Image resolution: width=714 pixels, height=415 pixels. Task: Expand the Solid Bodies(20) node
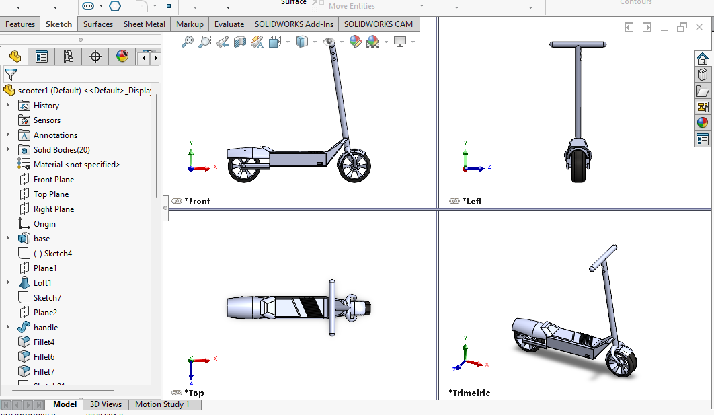pyautogui.click(x=8, y=149)
